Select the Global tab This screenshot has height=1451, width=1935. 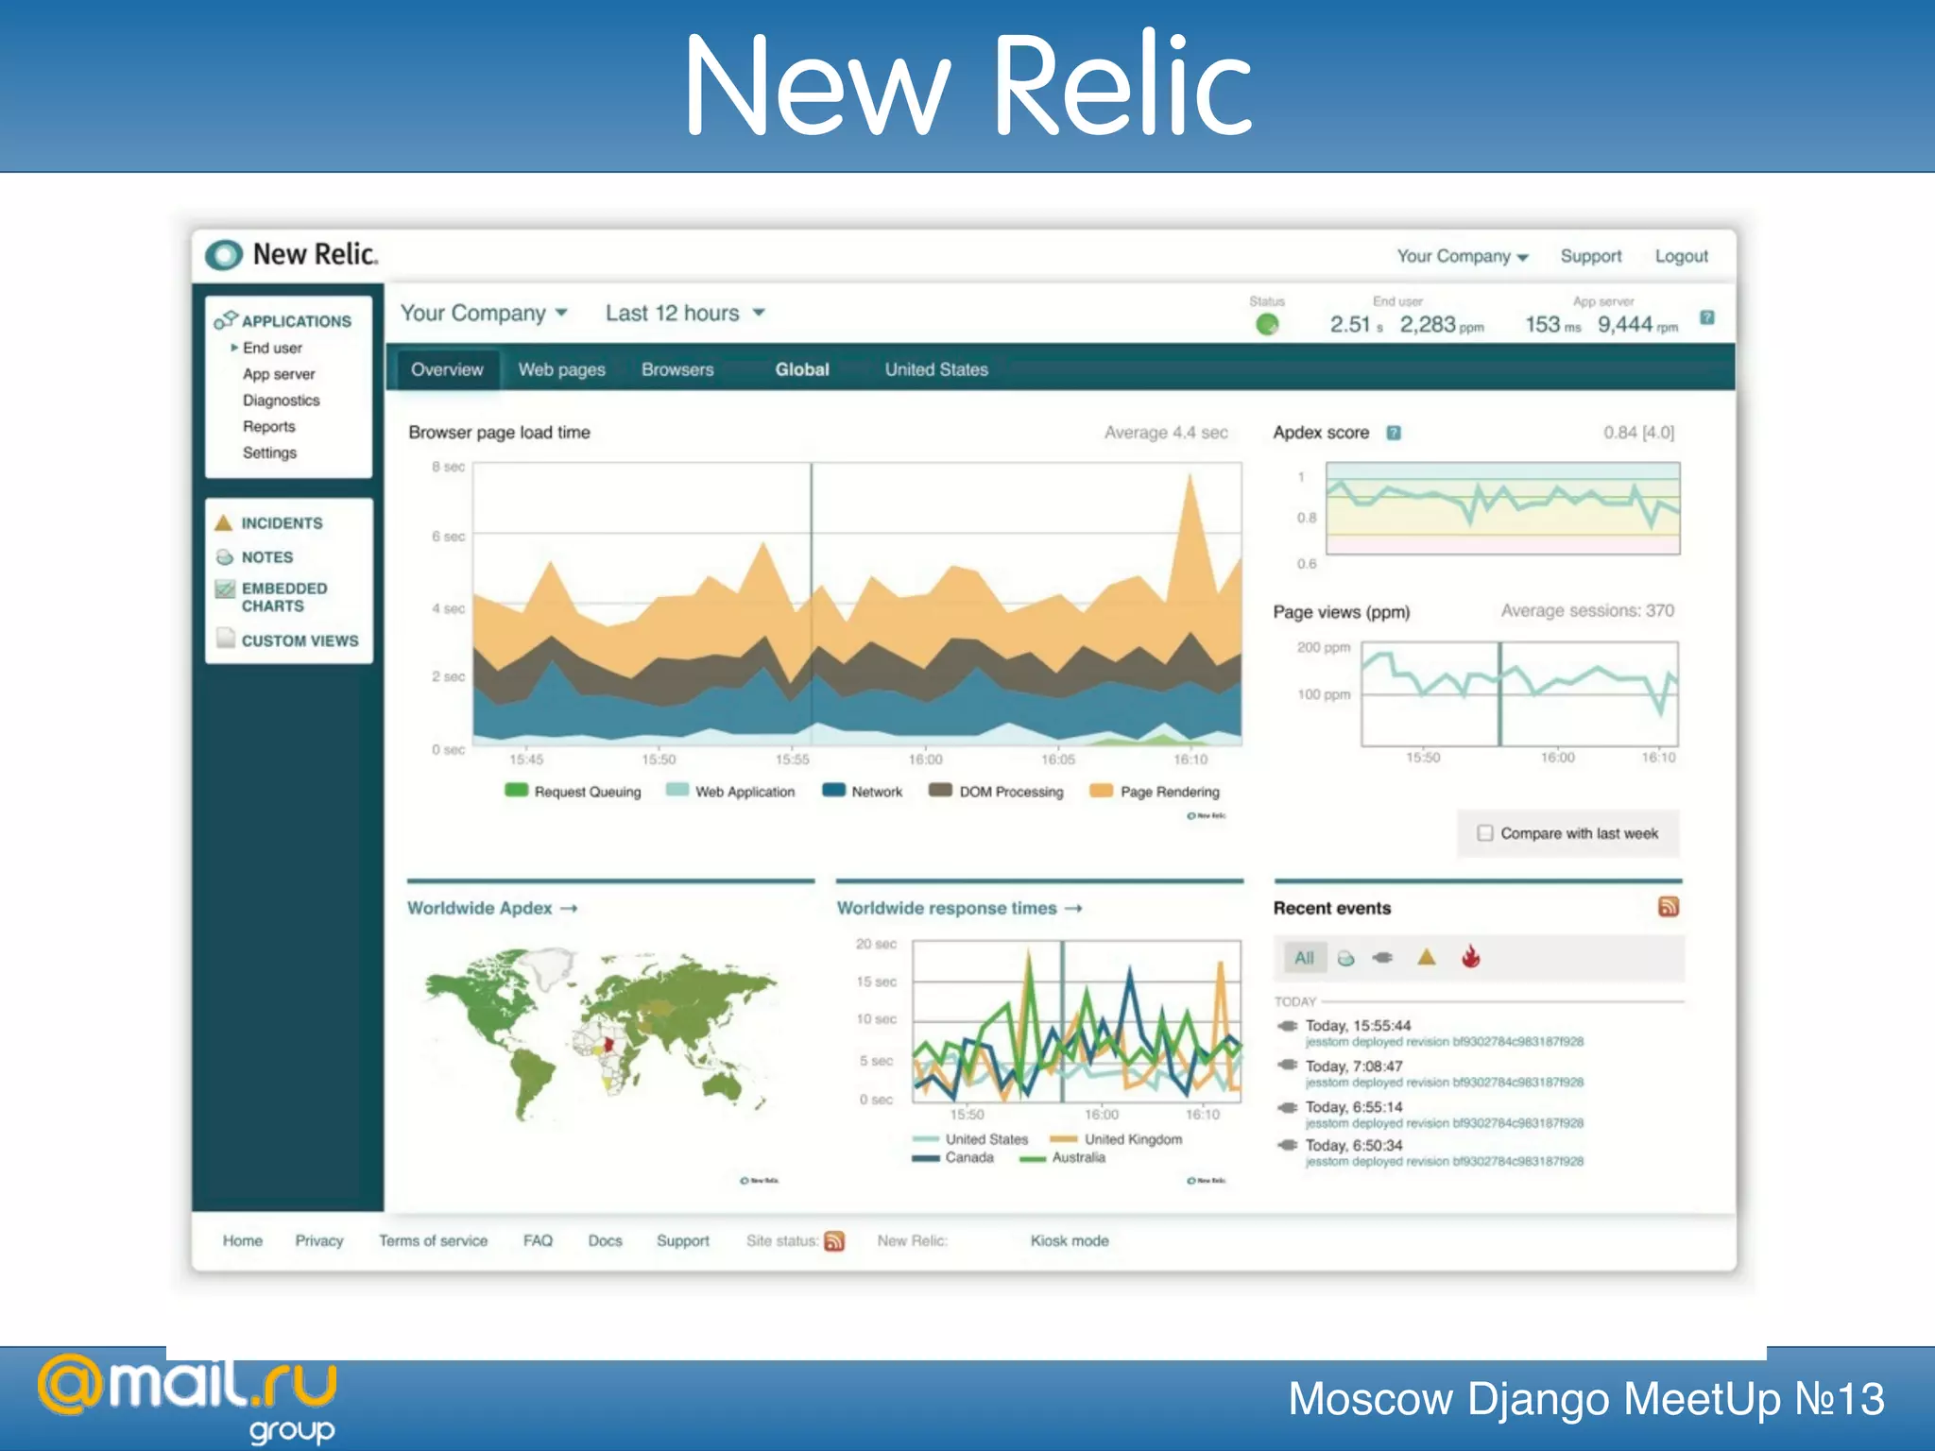[802, 369]
